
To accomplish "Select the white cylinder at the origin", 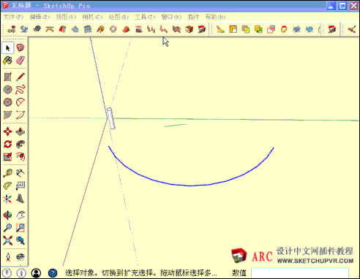I will [110, 118].
